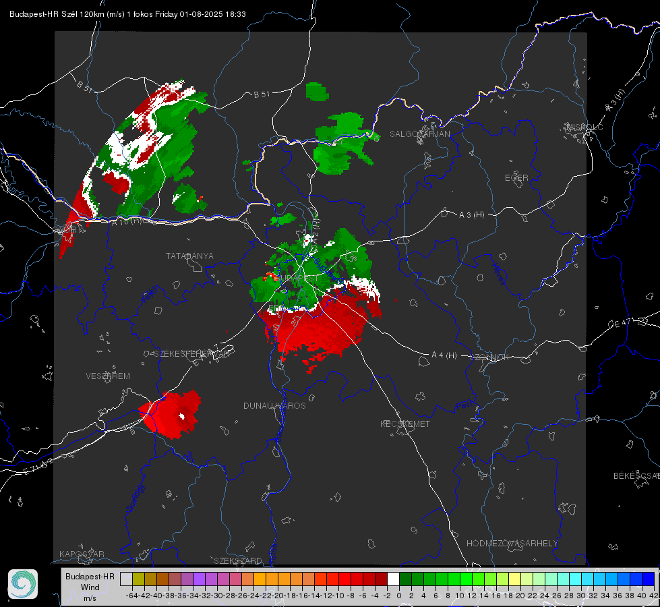Viewport: 660px width, 607px height.
Task: Pick the cyan swatch between 28 and 30
Action: tap(576, 579)
